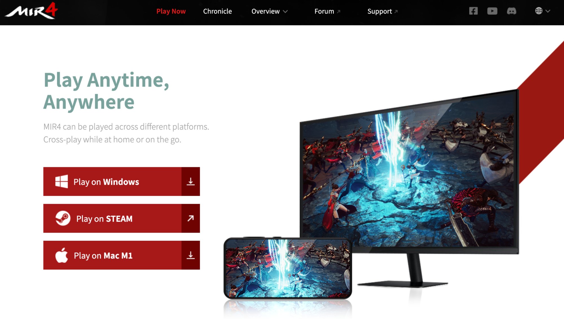564x319 pixels.
Task: Select the Chronicle menu item
Action: click(218, 11)
